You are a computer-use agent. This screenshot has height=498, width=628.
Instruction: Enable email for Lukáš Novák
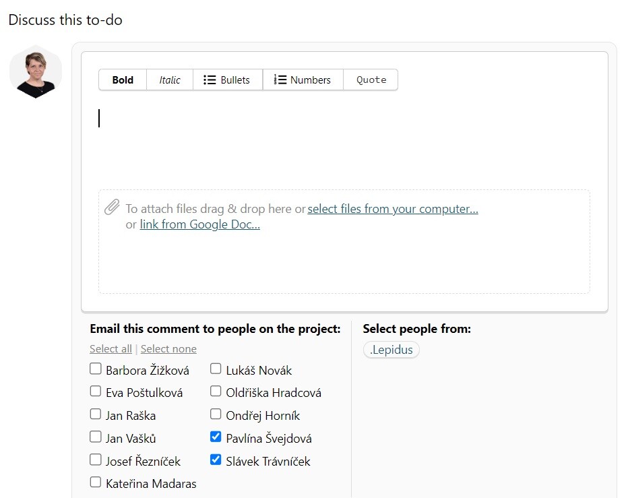(x=216, y=369)
